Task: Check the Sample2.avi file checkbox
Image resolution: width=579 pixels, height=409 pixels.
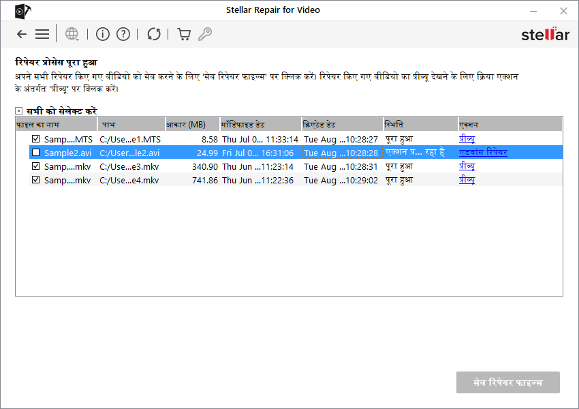Action: click(36, 153)
